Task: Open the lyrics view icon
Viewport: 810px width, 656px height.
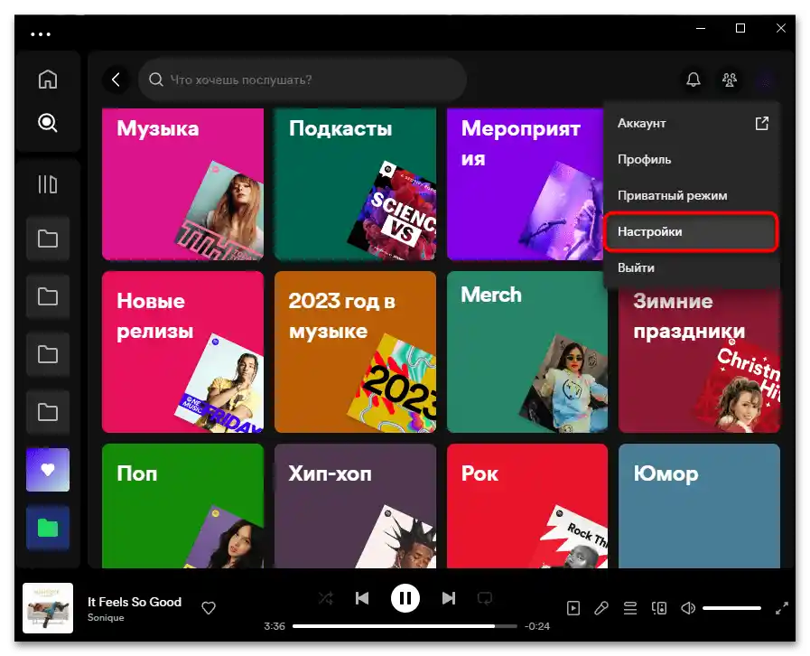Action: click(602, 608)
